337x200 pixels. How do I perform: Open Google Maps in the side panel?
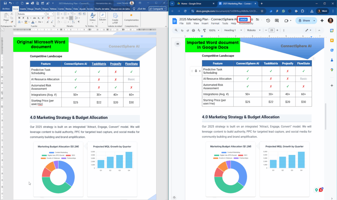click(332, 70)
